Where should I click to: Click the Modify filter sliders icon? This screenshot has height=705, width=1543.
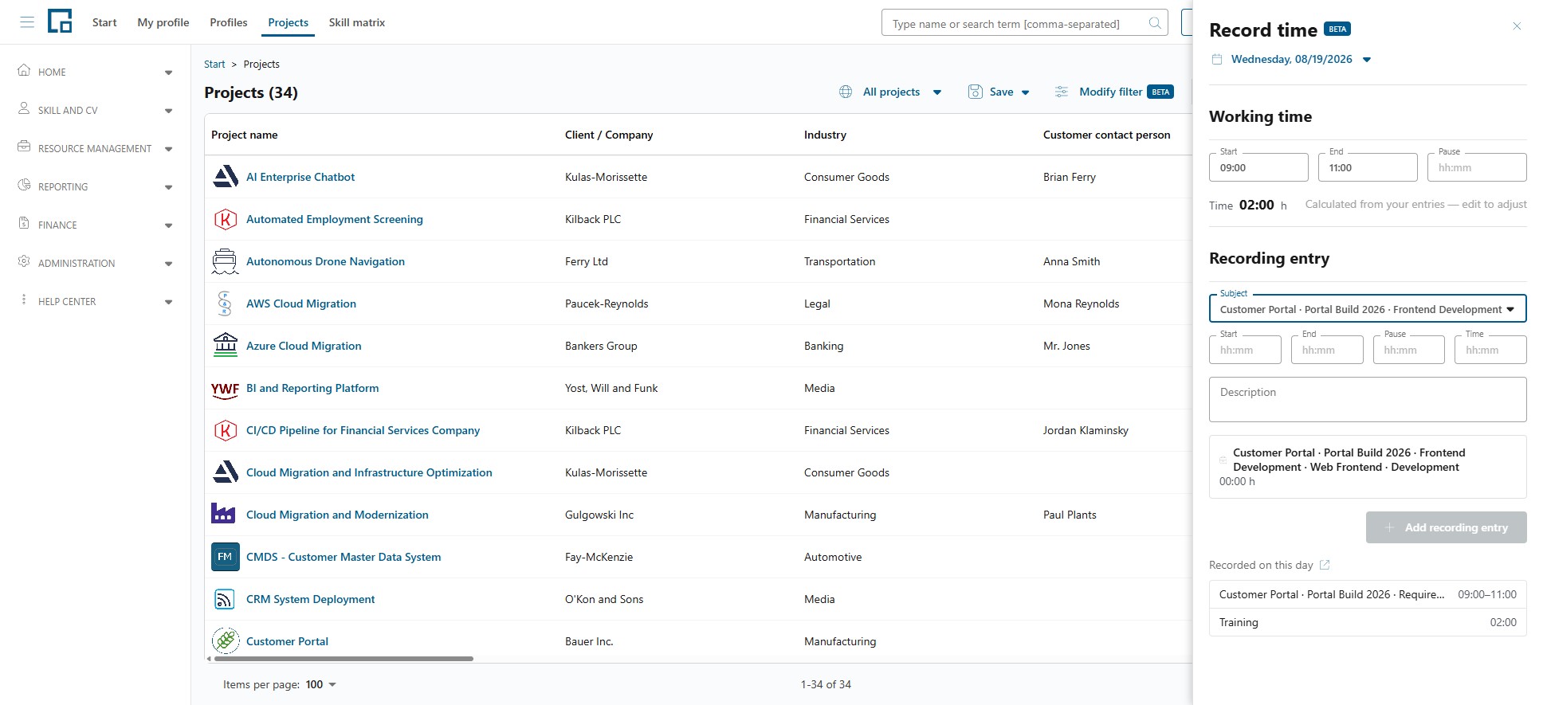coord(1062,92)
